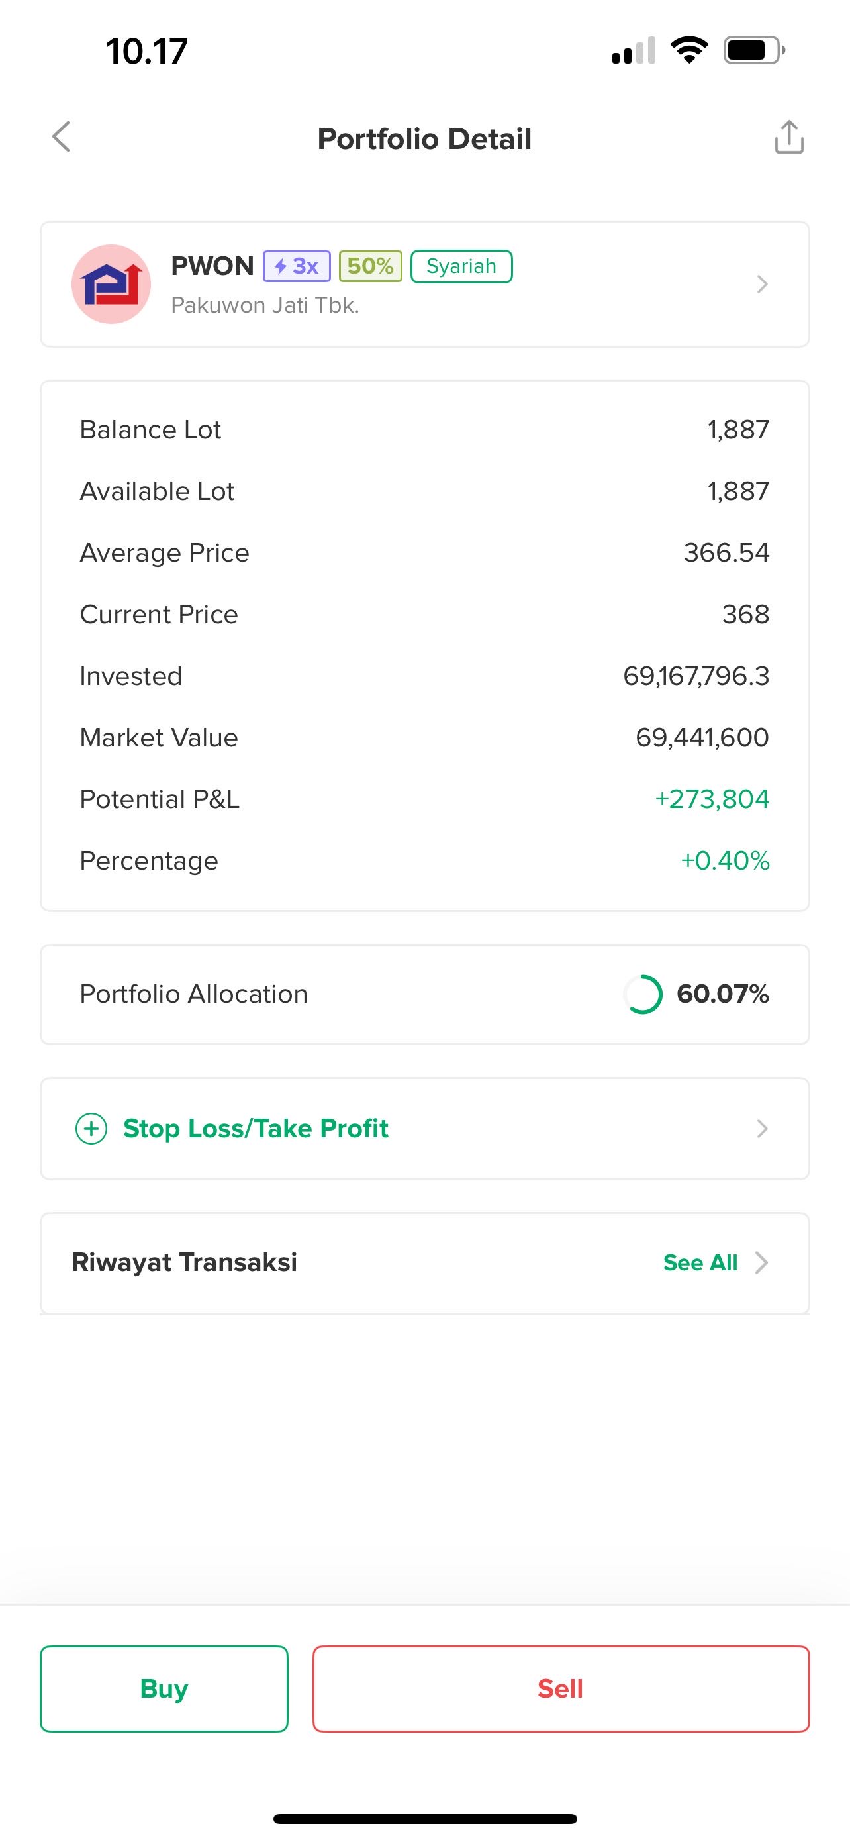The image size is (850, 1840).
Task: Tap the 3x leverage badge
Action: coord(297,266)
